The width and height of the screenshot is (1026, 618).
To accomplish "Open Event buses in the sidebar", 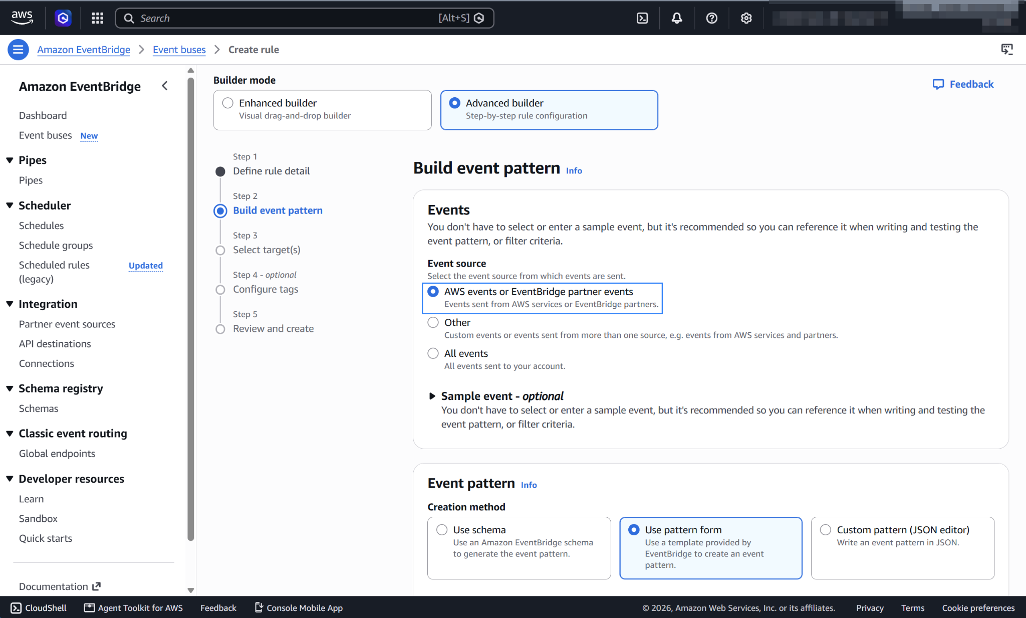I will click(45, 135).
